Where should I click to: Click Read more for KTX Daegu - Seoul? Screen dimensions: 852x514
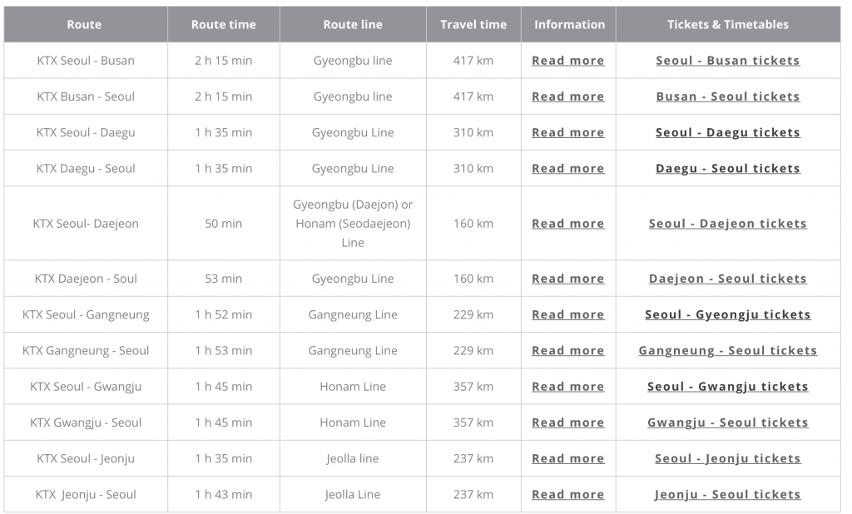point(568,168)
